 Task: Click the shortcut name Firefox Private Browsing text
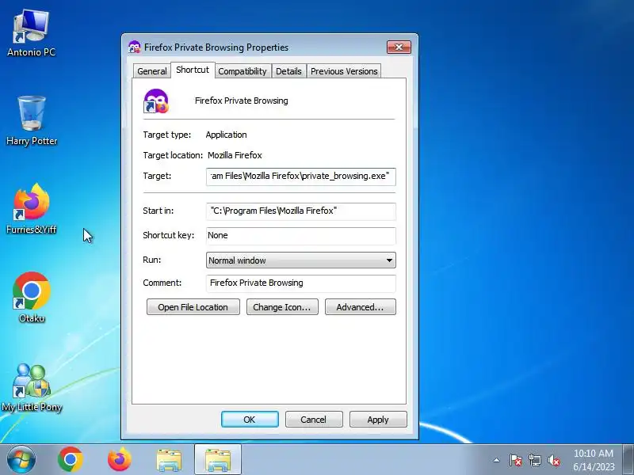tap(242, 101)
